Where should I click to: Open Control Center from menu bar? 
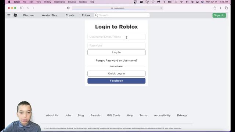[198, 2]
